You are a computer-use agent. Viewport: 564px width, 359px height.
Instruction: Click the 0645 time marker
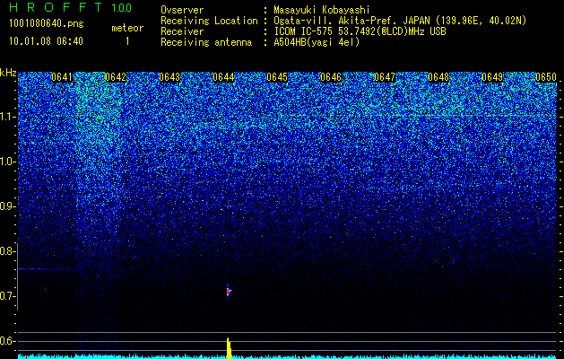tap(277, 77)
